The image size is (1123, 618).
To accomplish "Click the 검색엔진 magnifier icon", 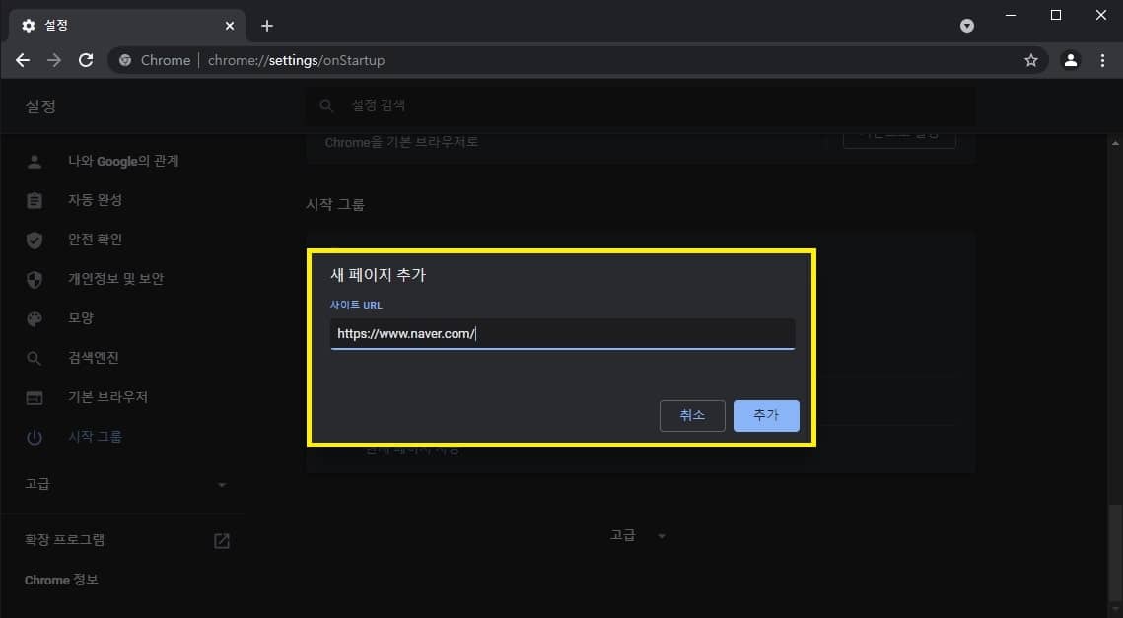I will (x=35, y=358).
